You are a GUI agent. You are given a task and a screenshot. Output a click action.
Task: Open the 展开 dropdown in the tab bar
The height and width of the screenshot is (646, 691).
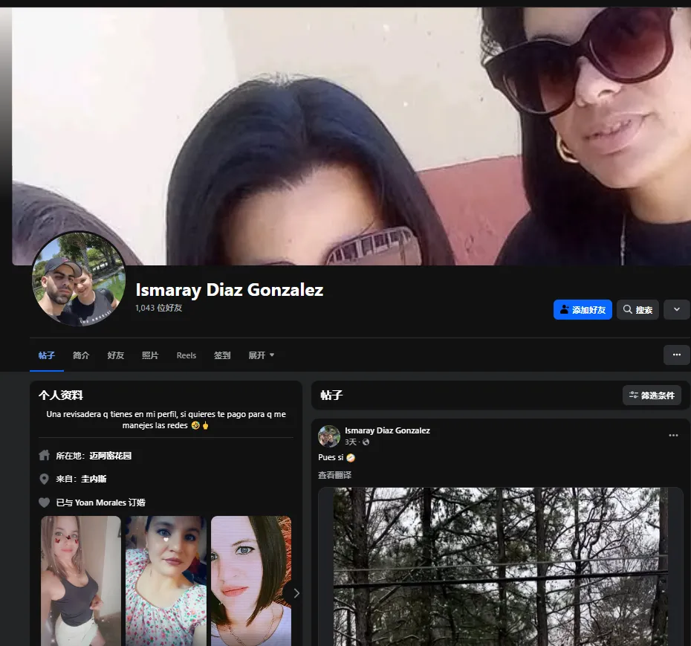tap(262, 355)
